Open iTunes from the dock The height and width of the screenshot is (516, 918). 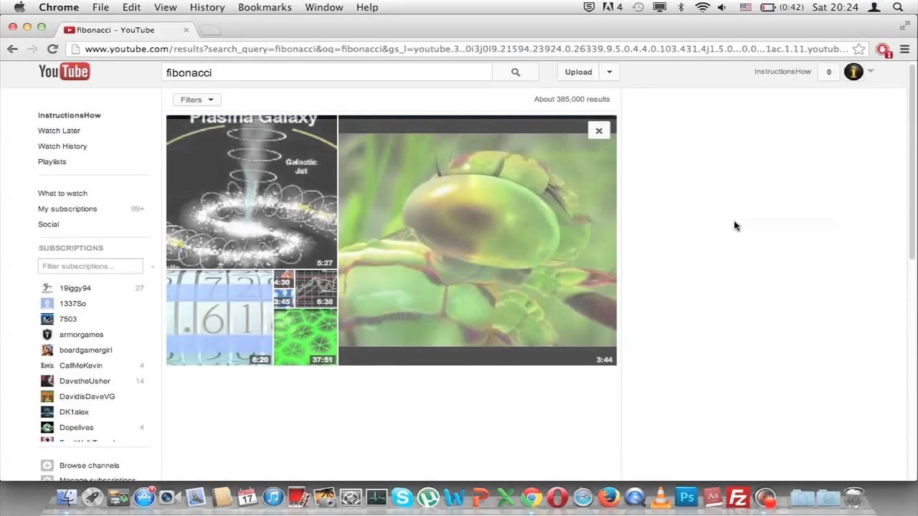tap(273, 497)
